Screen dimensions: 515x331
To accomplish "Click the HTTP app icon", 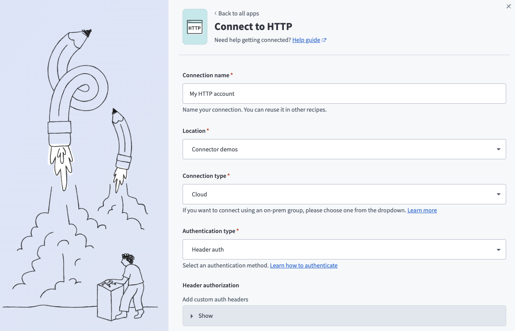I will pyautogui.click(x=195, y=26).
